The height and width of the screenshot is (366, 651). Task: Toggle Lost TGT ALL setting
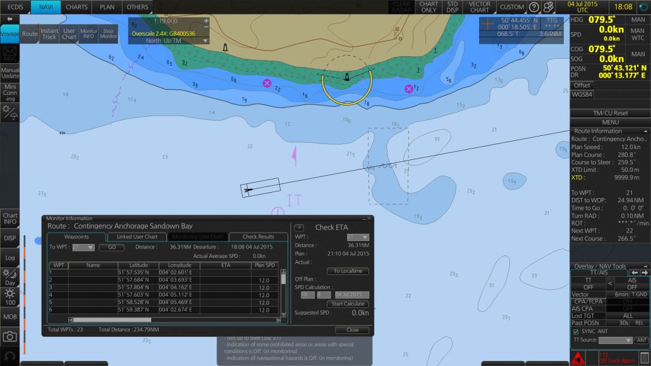(x=628, y=315)
